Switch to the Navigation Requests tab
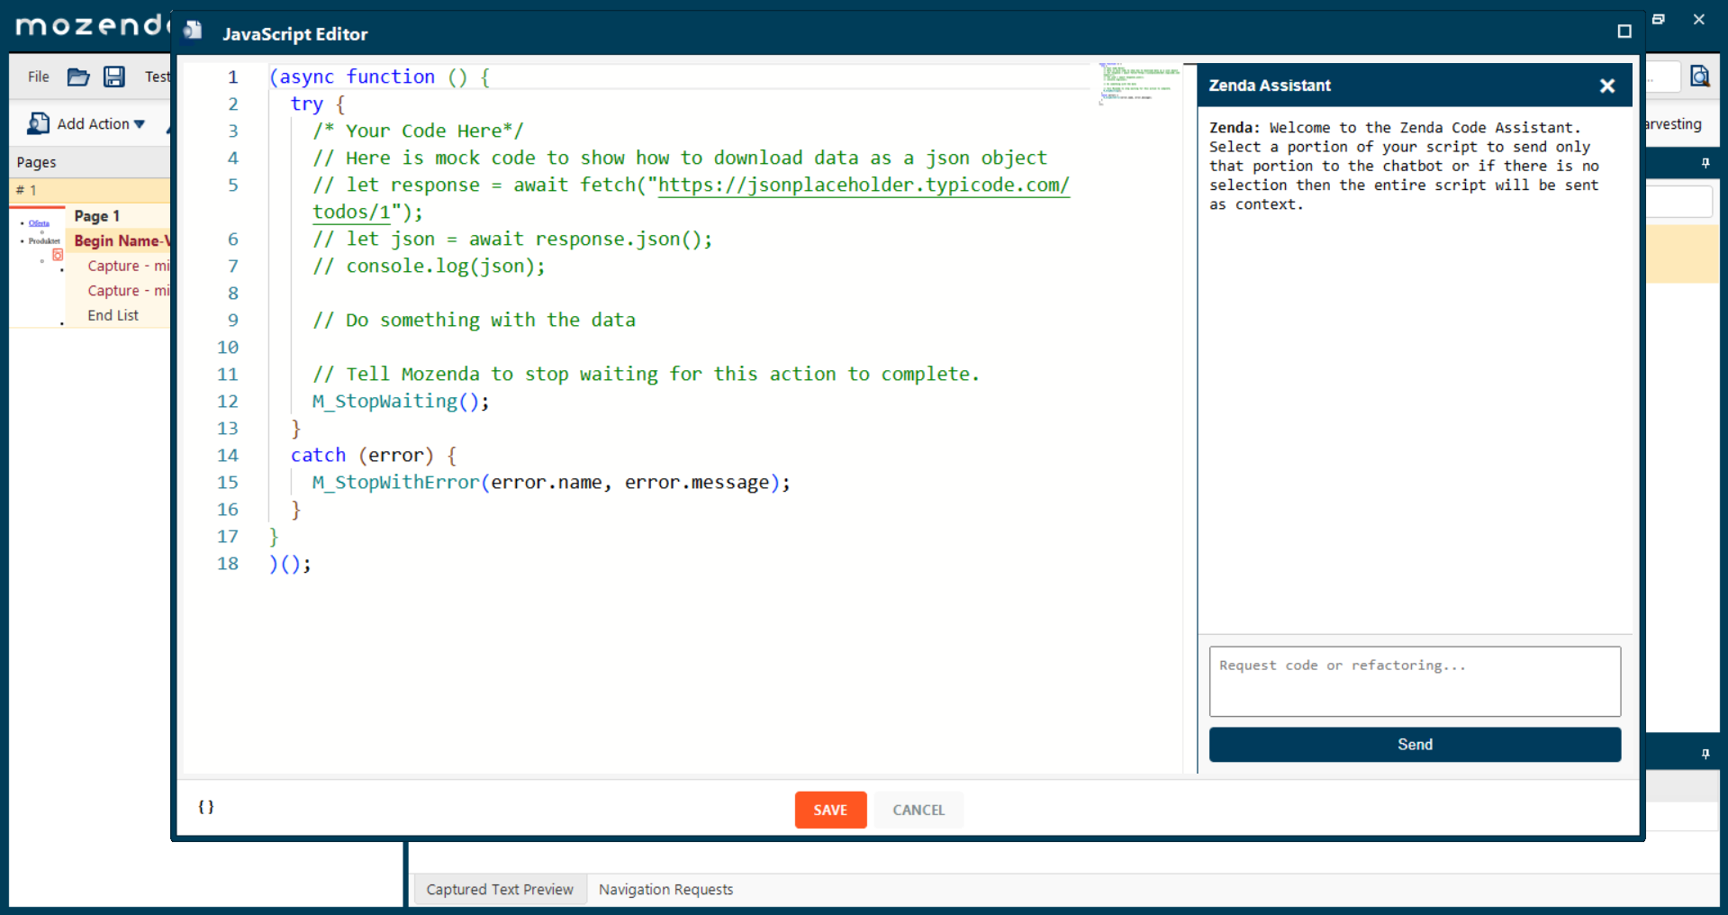The image size is (1728, 915). tap(666, 890)
